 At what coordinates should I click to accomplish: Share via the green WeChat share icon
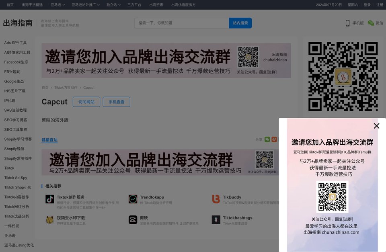(267, 139)
